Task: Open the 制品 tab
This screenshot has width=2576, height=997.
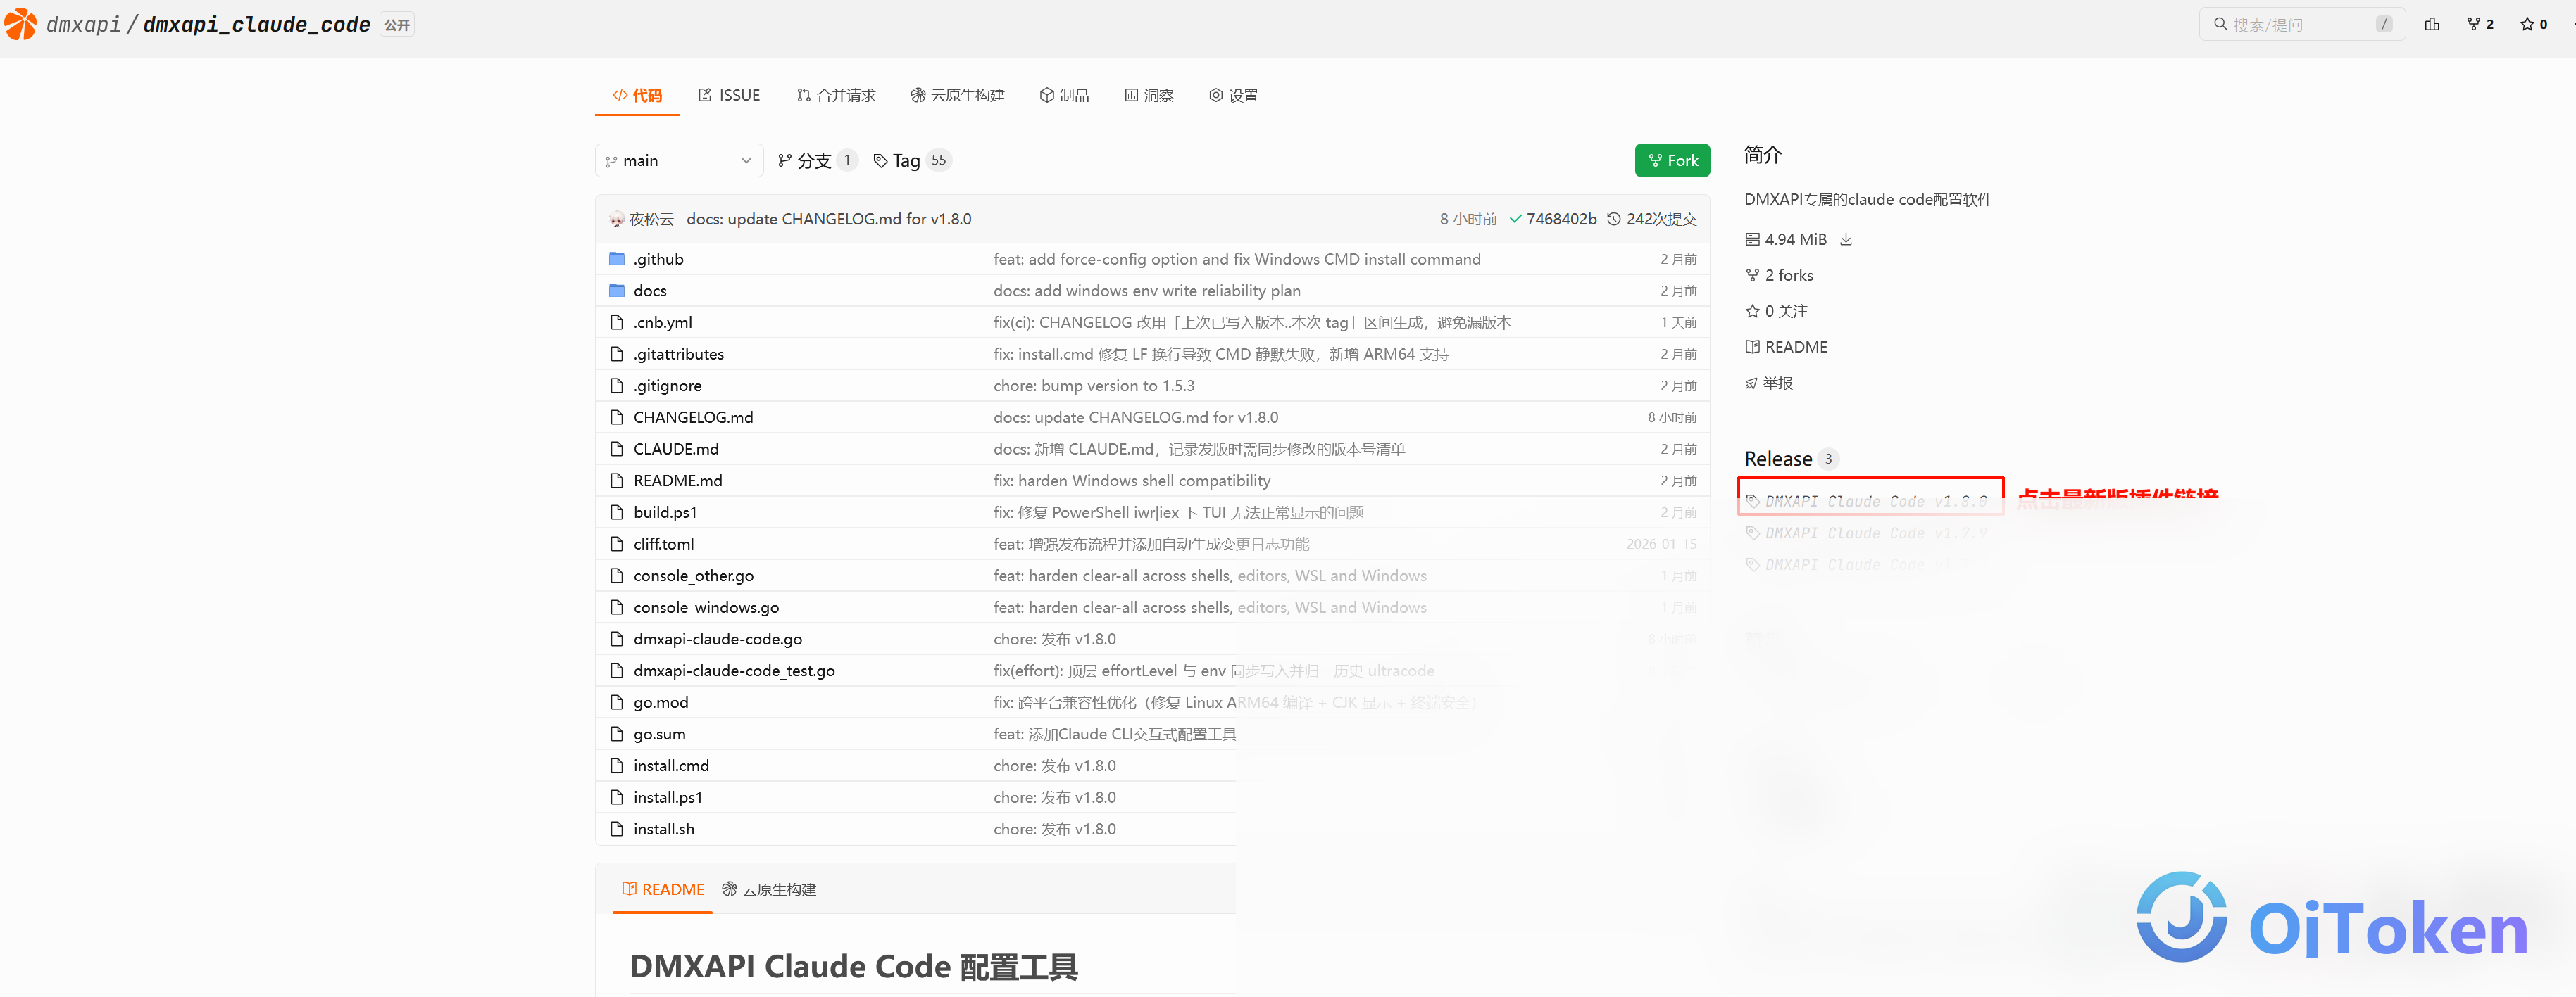Action: click(x=1064, y=95)
